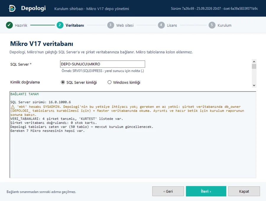Go back with the Geri button

[x=168, y=191]
